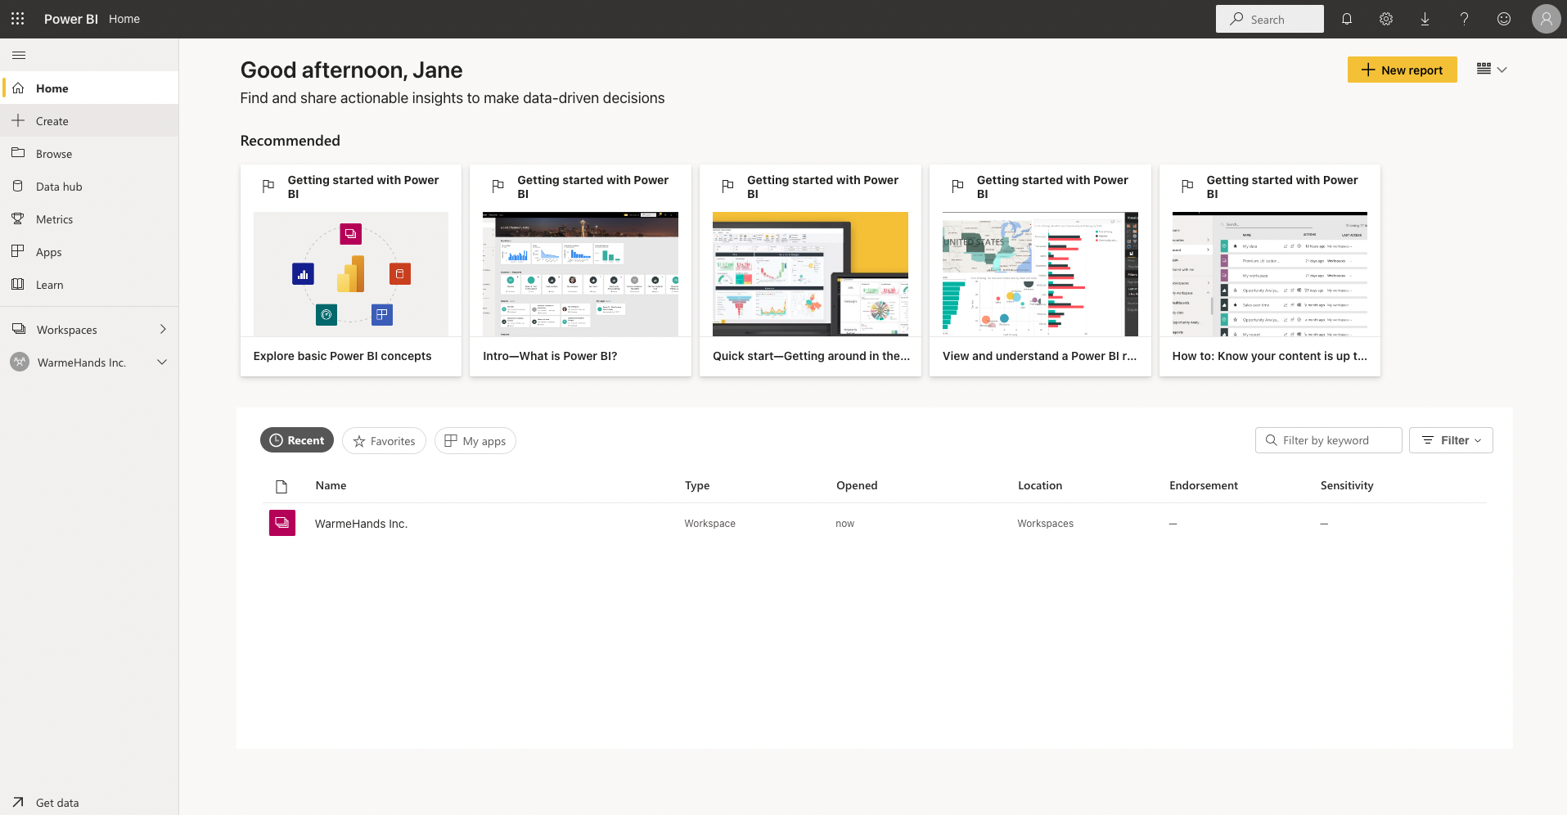This screenshot has width=1567, height=815.
Task: Open the app launcher waffle icon
Action: tap(18, 18)
